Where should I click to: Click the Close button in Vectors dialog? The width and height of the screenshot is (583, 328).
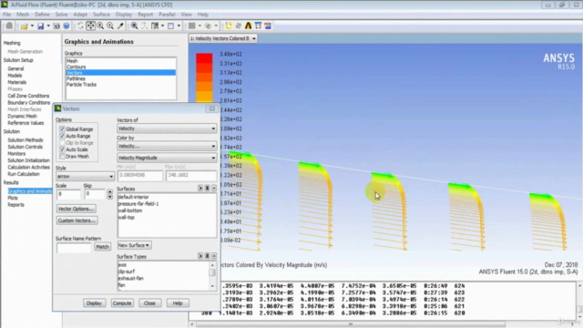(149, 303)
